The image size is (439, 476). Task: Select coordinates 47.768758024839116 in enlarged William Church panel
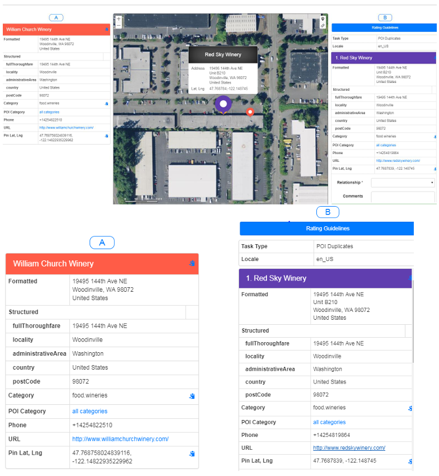tap(102, 453)
